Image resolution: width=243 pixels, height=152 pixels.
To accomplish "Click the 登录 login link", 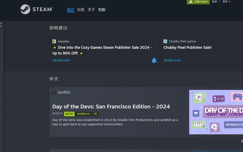I will (214, 2).
